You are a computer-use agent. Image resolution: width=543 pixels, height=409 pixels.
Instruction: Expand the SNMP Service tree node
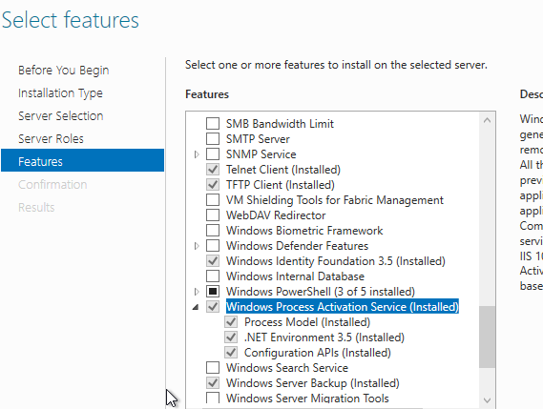pyautogui.click(x=197, y=154)
